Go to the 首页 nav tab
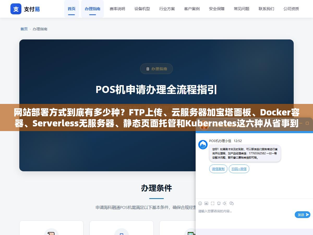 71,9
